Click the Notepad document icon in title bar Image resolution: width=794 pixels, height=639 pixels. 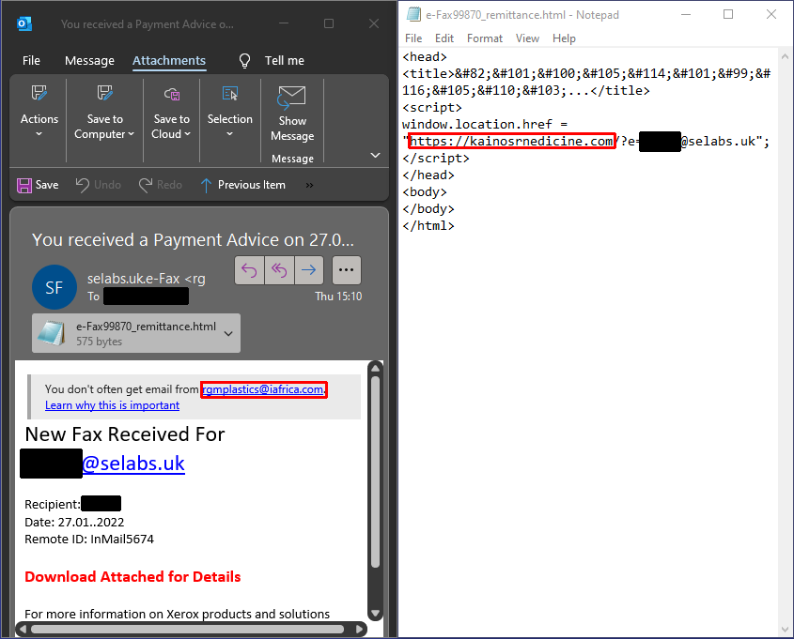413,14
